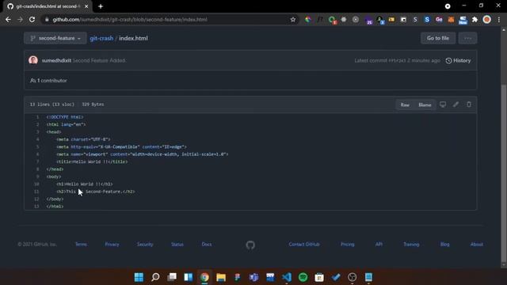Open the sumedhdixit user avatar
The height and width of the screenshot is (285, 507).
pos(33,60)
